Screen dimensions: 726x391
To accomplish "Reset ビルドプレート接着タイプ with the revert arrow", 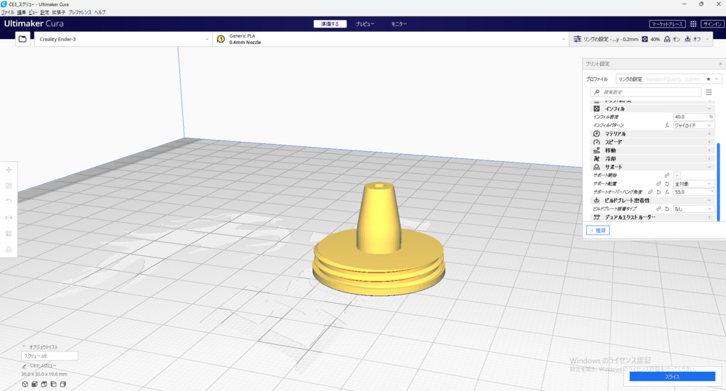I will tap(666, 209).
